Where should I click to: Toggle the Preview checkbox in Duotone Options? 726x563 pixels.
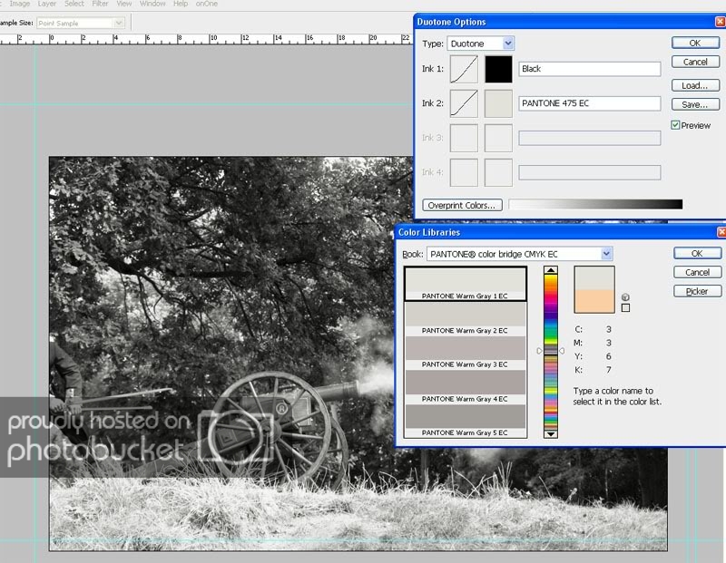click(x=676, y=125)
